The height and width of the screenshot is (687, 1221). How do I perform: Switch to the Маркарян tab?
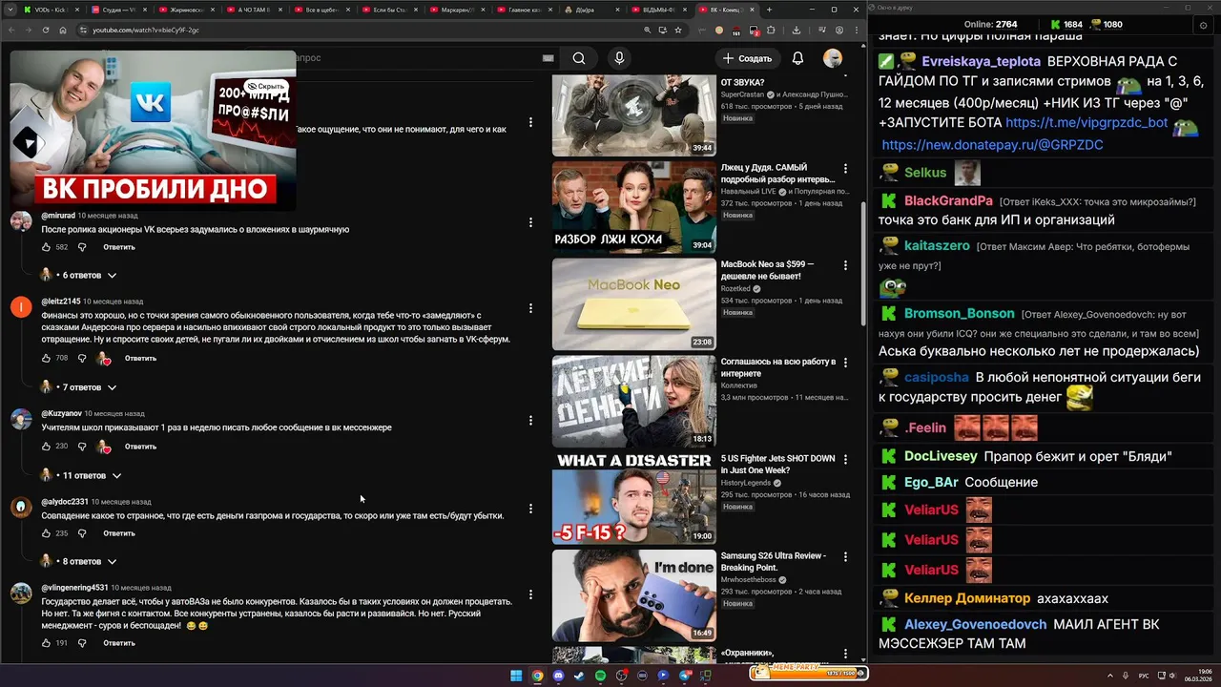pos(459,10)
